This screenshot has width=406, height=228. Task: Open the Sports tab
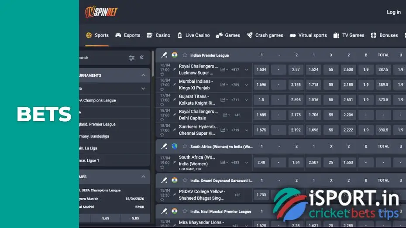97,35
